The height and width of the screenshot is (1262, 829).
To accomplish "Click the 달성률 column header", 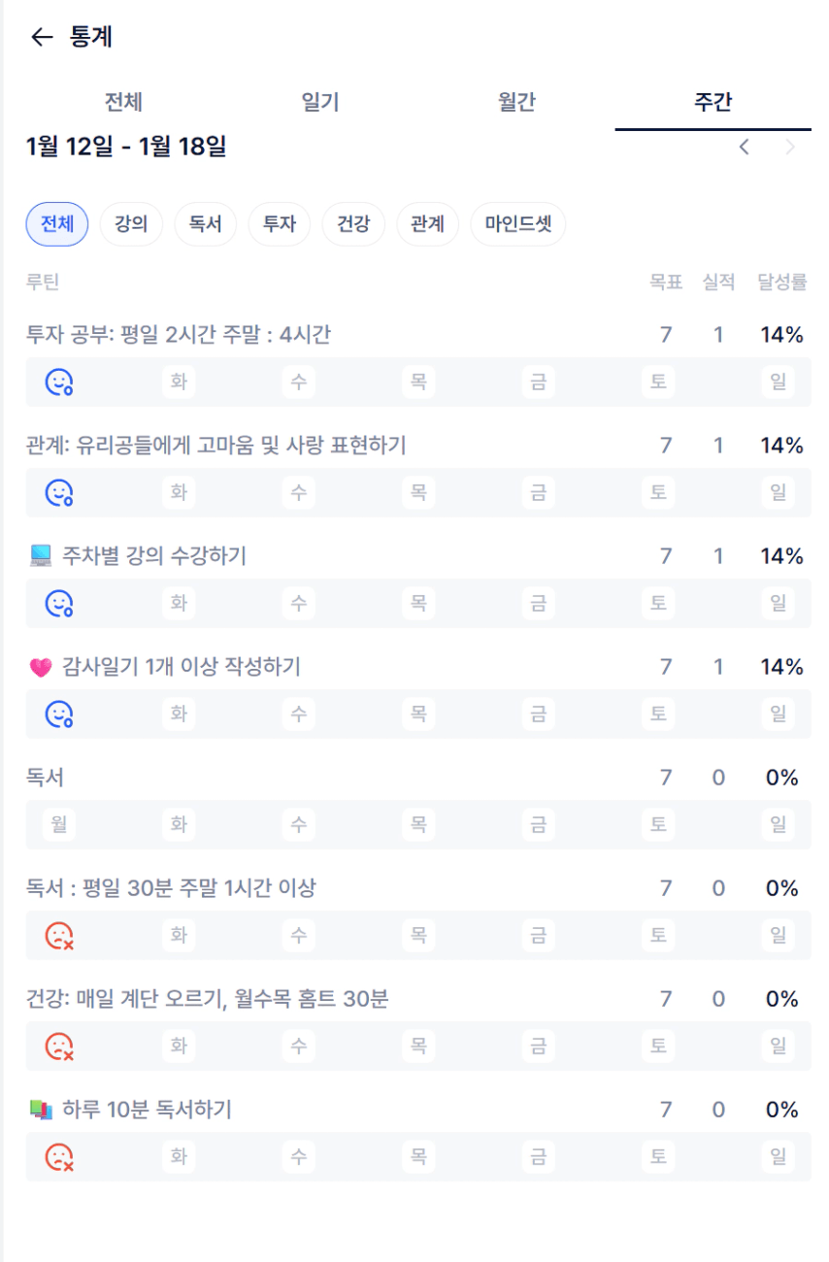I will tap(781, 282).
